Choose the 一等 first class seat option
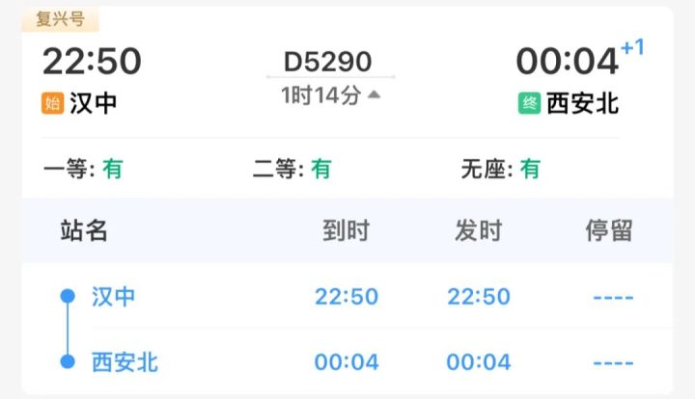 83,170
